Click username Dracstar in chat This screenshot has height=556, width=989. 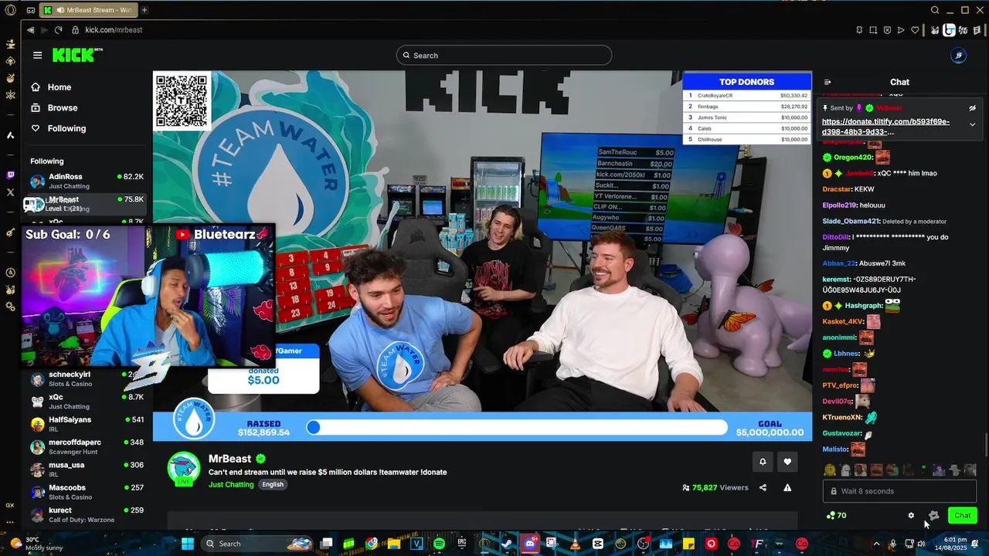[837, 189]
